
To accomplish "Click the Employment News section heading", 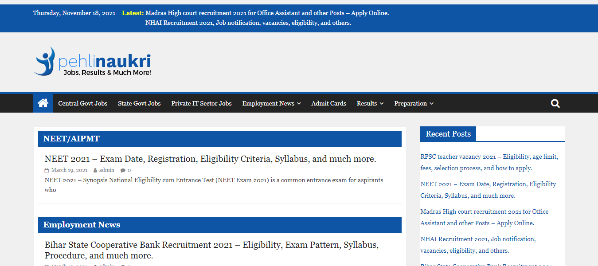I will [x=82, y=225].
